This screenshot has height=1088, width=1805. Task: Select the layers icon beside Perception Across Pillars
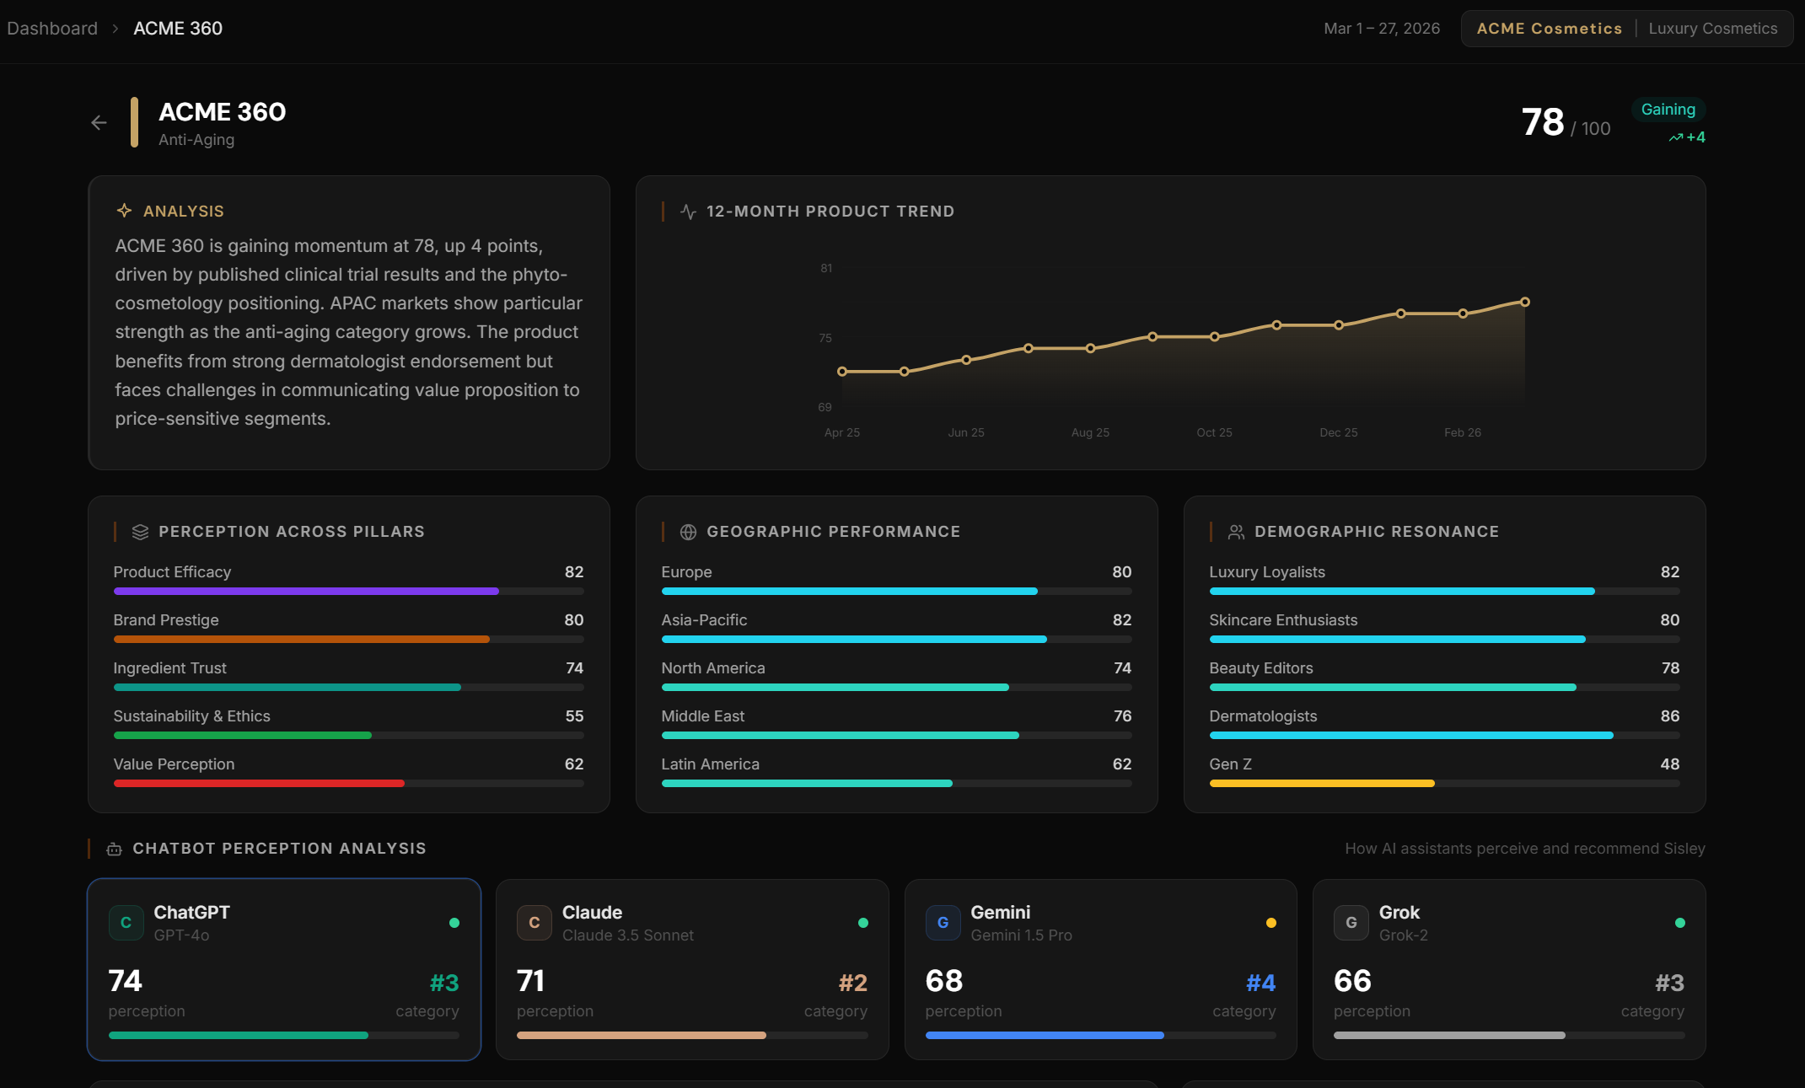(x=139, y=531)
